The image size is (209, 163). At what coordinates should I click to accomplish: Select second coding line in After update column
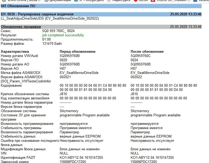pyautogui.click(x=157, y=90)
